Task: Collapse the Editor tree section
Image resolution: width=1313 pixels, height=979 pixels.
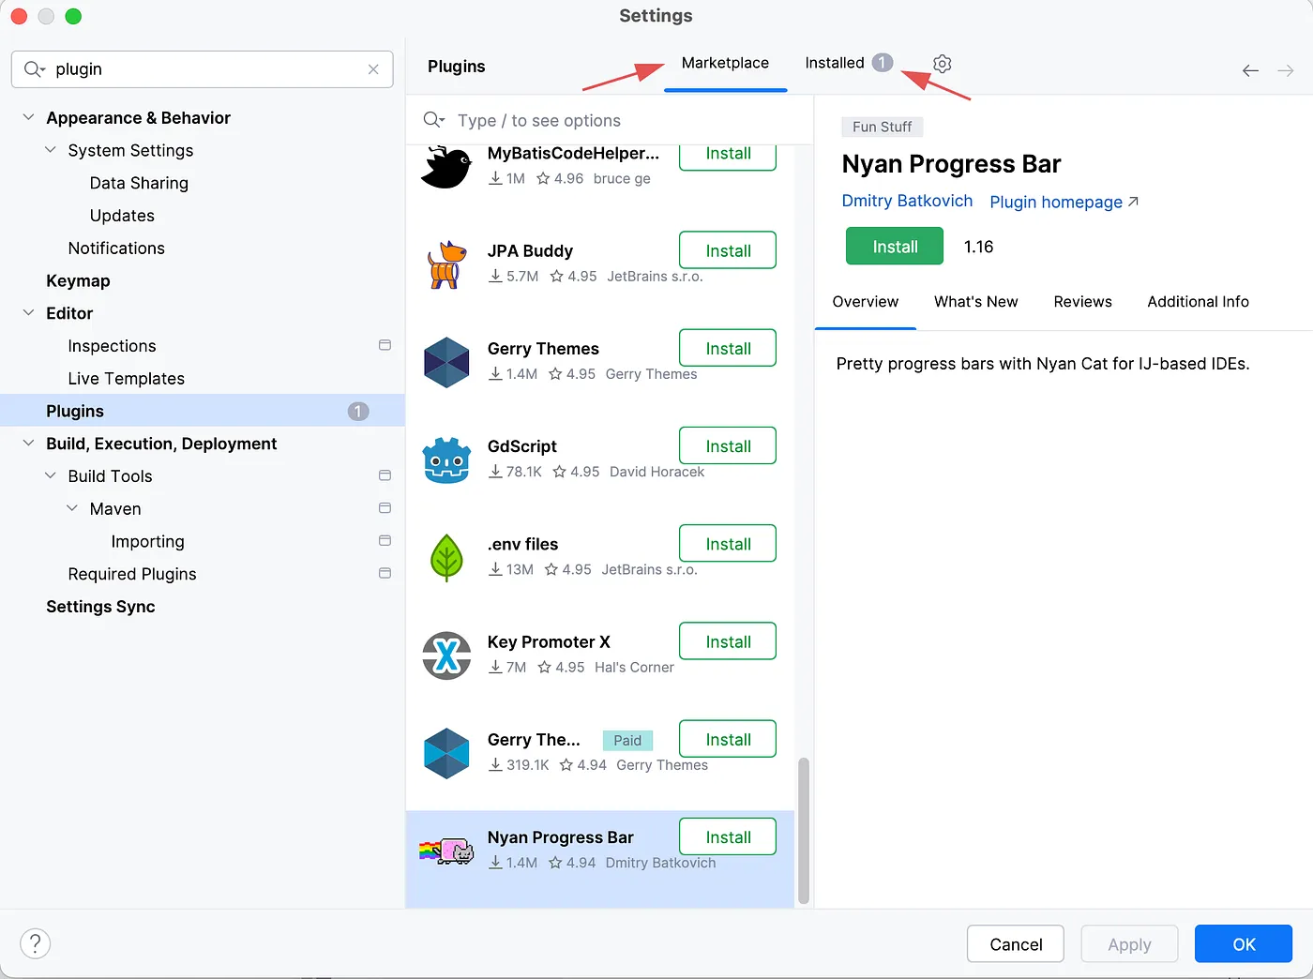Action: point(27,312)
